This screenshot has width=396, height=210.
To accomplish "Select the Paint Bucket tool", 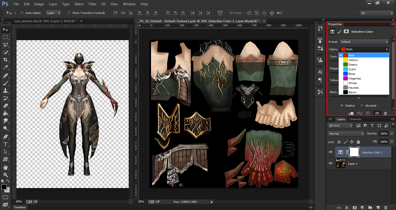I will 6,113.
